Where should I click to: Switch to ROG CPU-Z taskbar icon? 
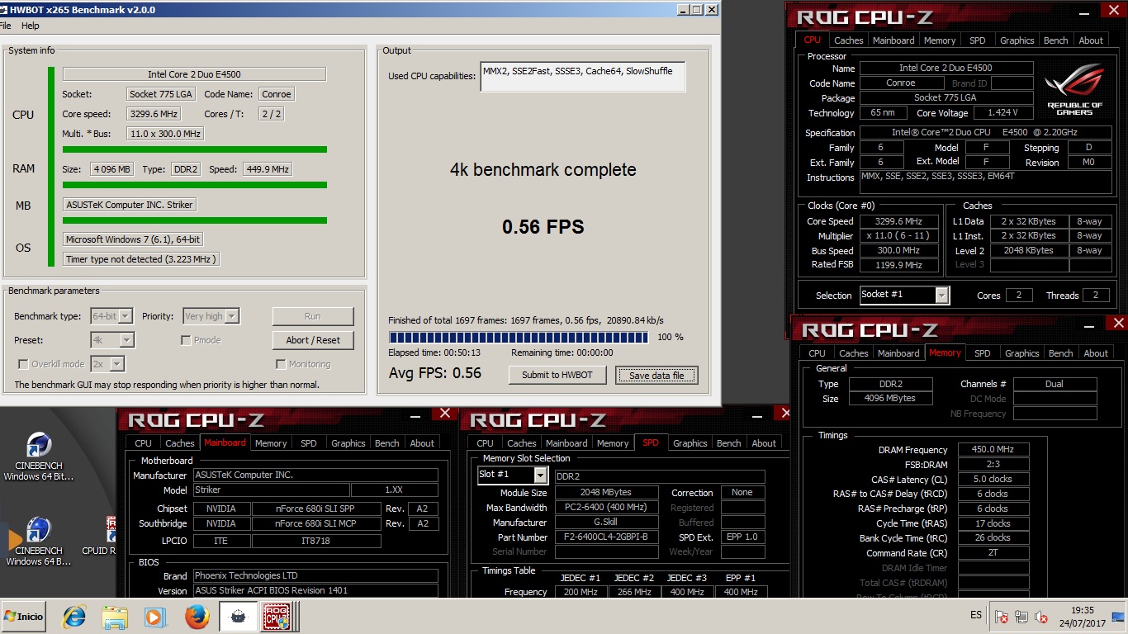click(x=276, y=617)
